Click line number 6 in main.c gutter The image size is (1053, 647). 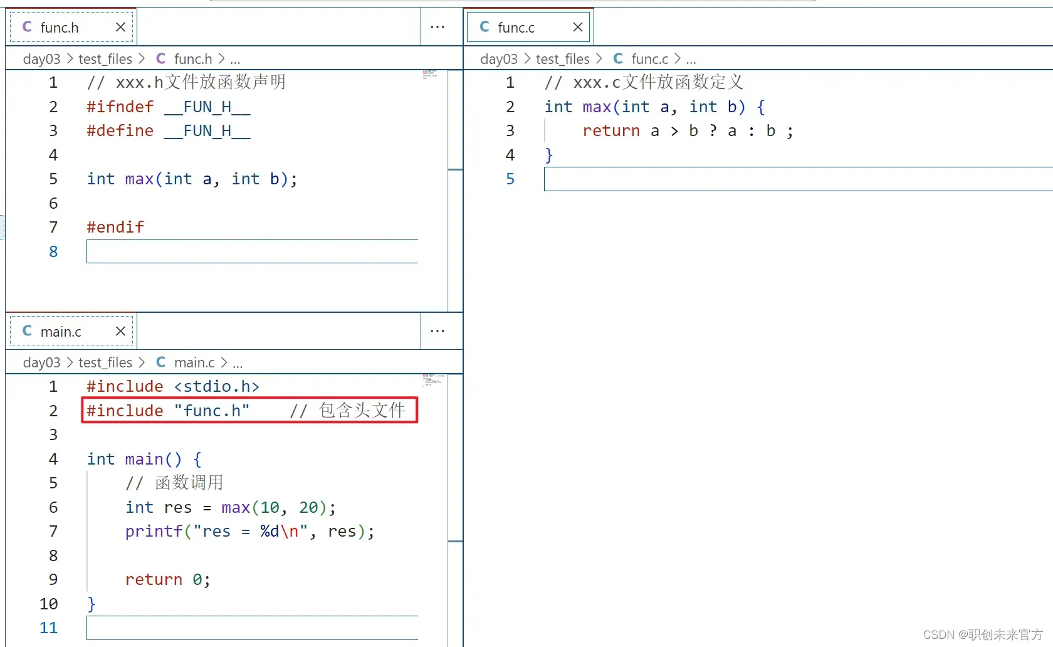[x=53, y=507]
